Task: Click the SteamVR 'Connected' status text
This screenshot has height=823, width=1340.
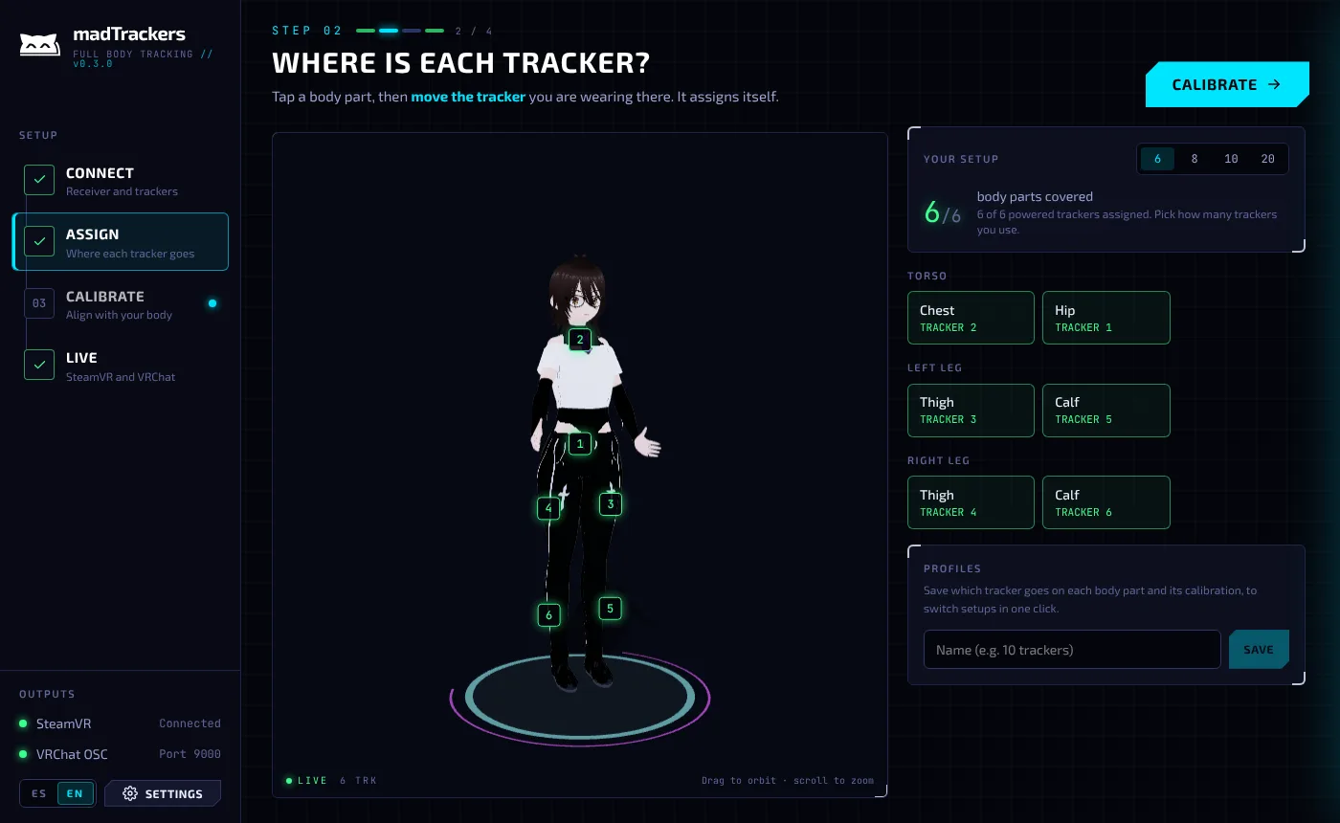Action: [190, 723]
